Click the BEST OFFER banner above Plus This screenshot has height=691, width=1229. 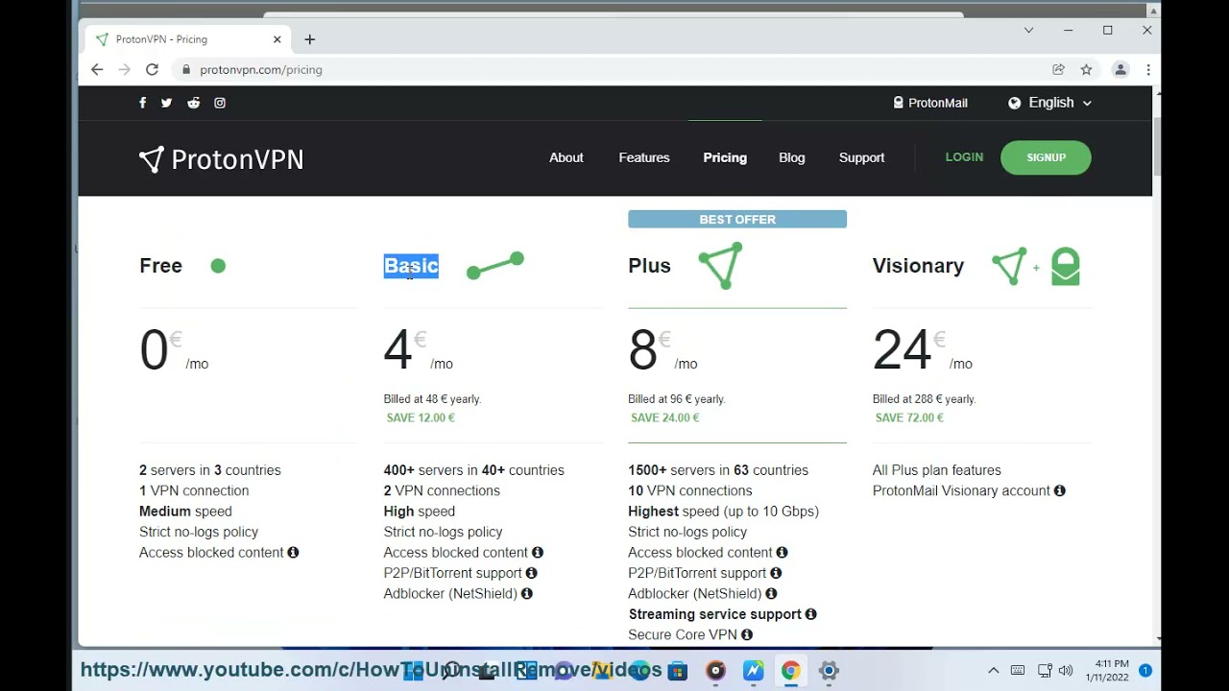737,219
